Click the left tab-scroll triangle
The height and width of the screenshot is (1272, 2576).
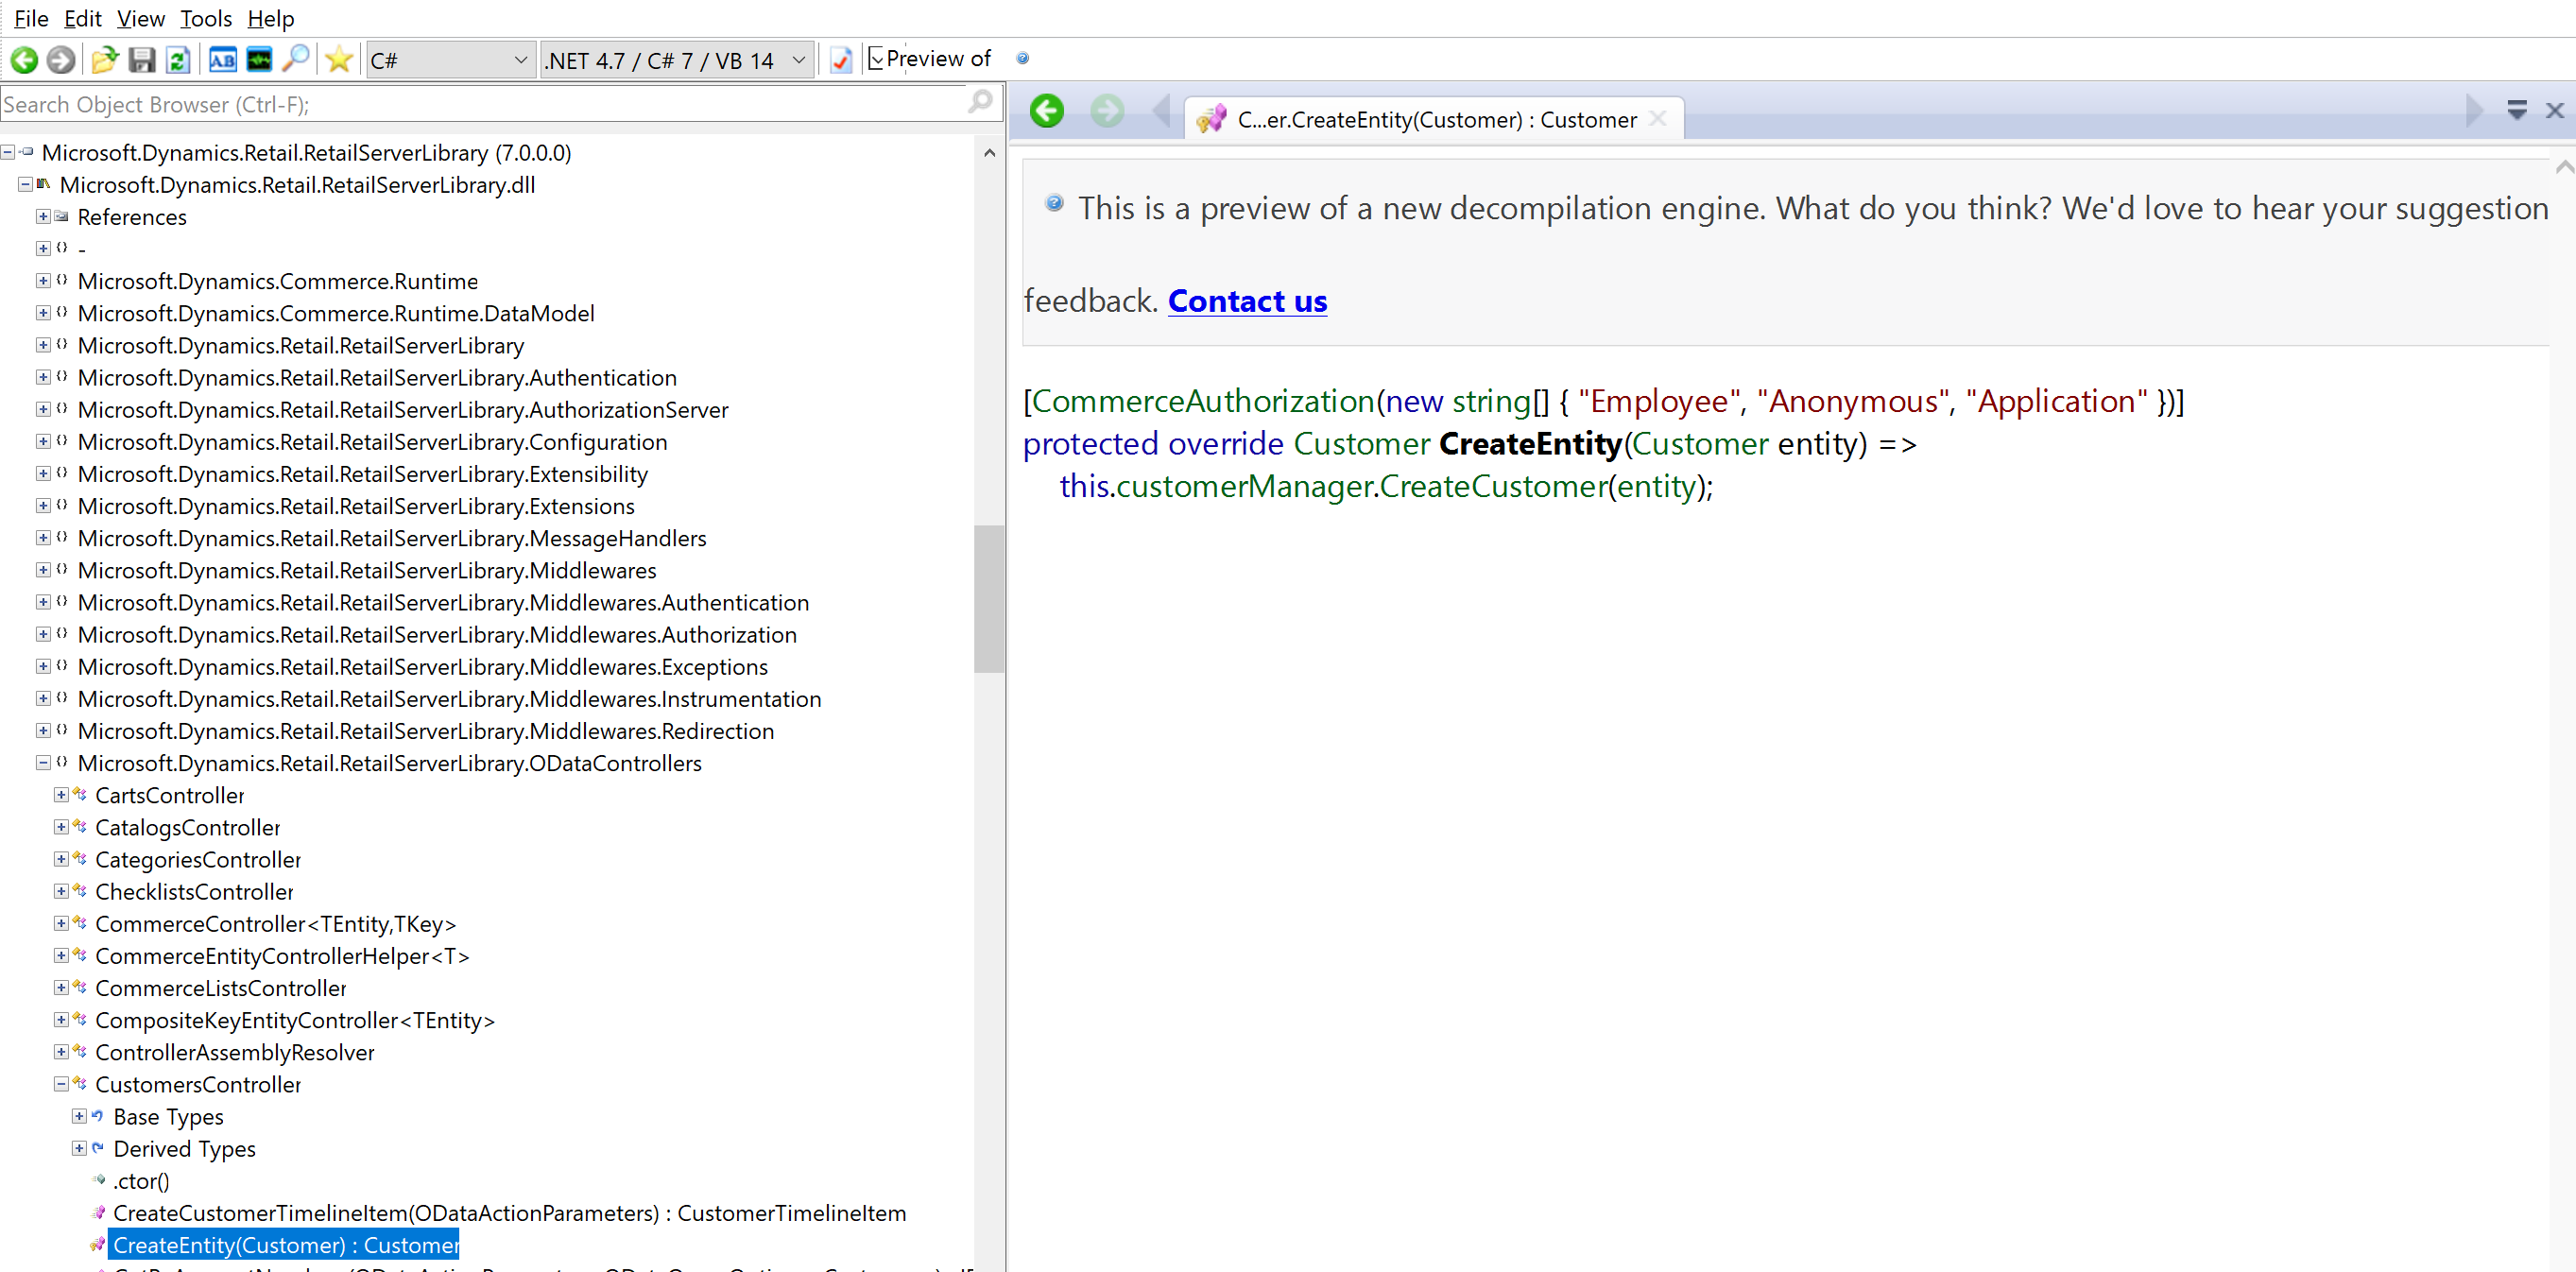tap(1162, 111)
